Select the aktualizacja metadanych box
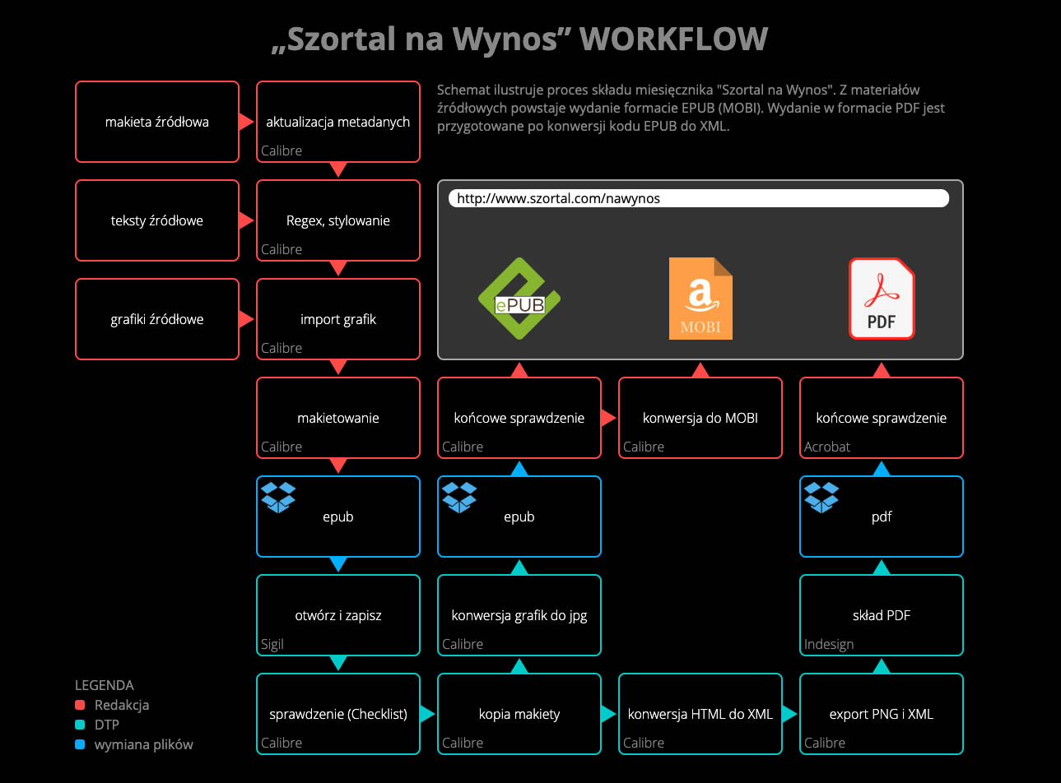 pos(338,122)
